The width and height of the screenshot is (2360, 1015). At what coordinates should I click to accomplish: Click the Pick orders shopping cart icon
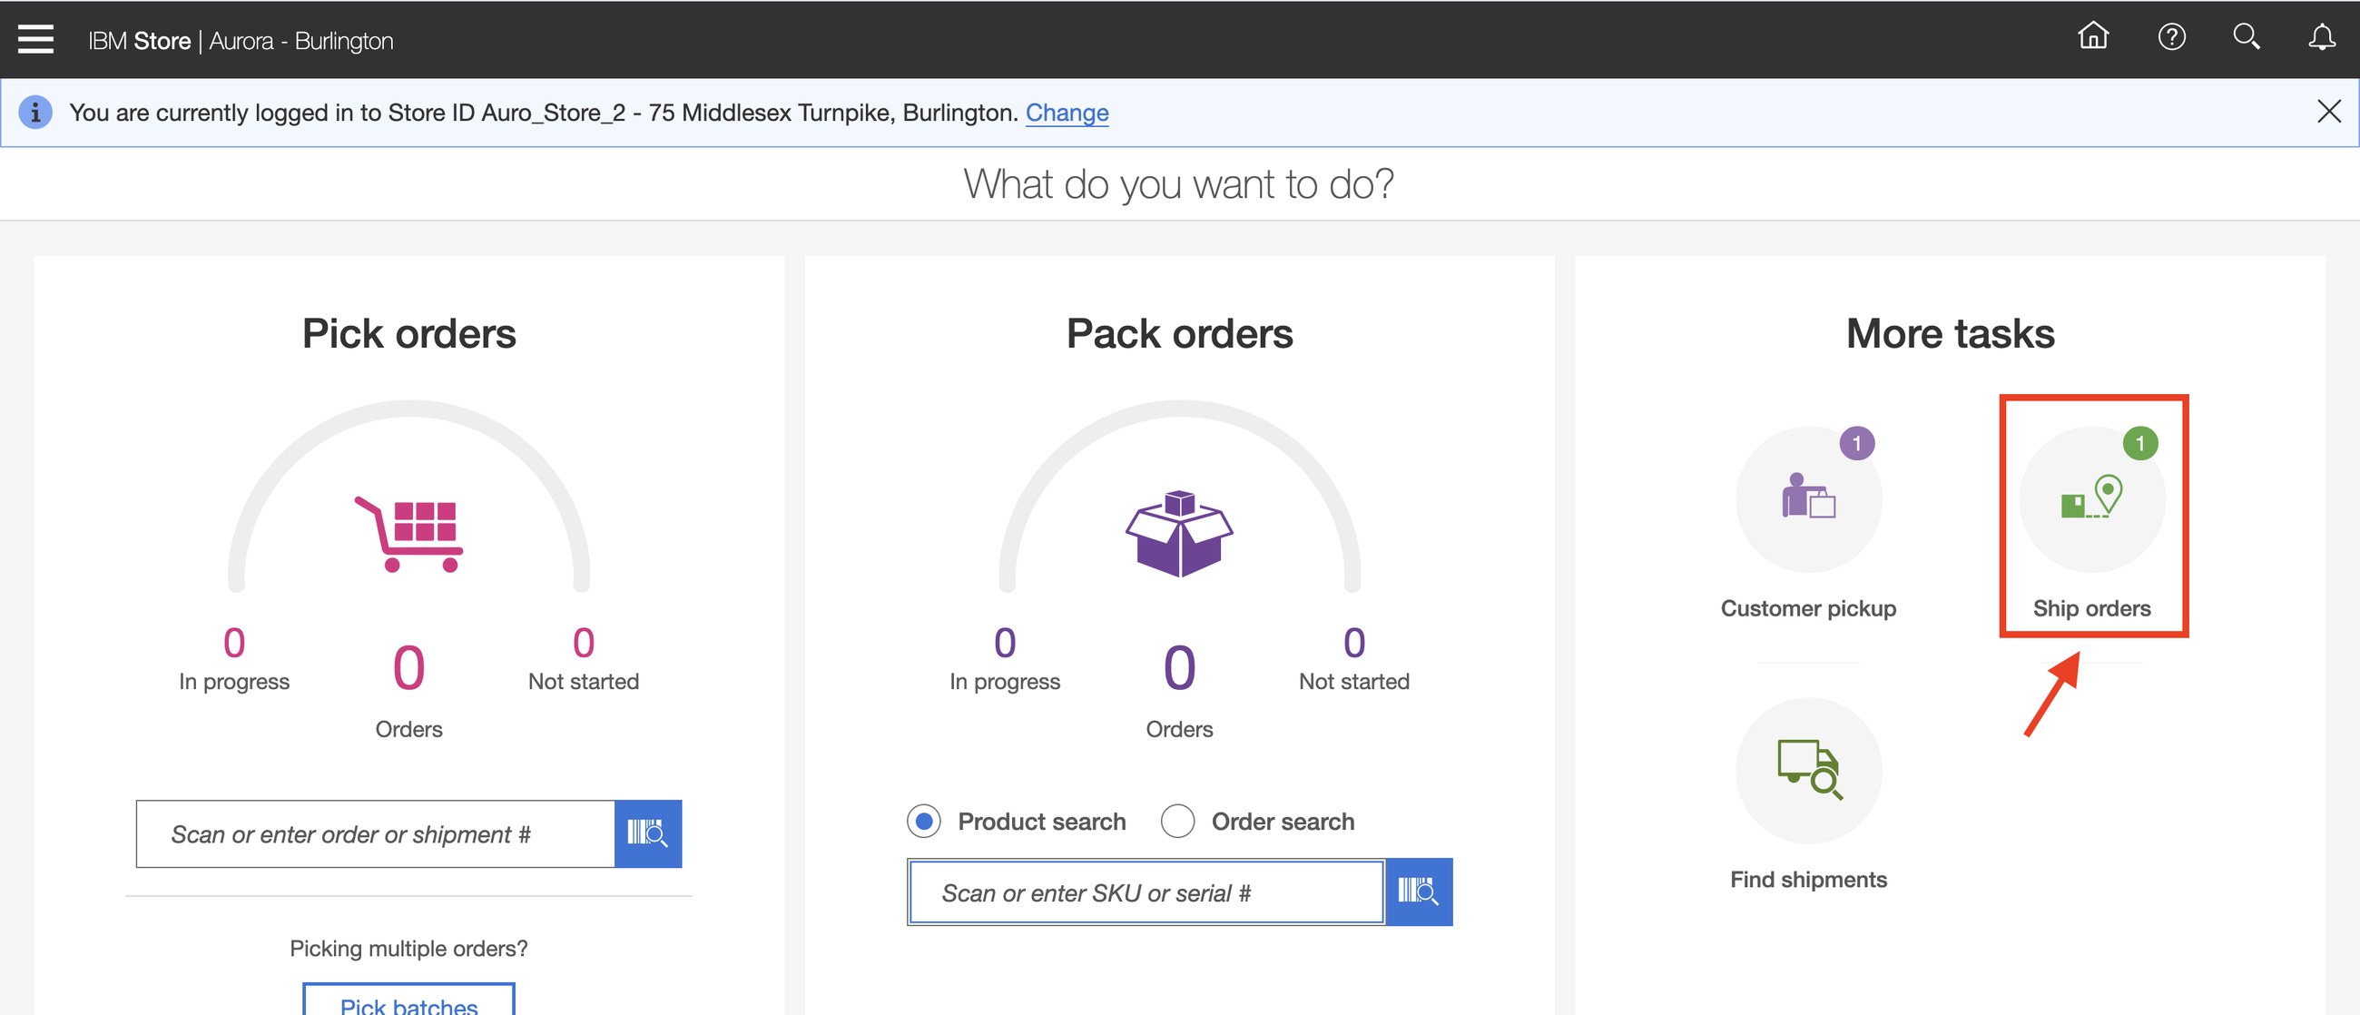408,534
